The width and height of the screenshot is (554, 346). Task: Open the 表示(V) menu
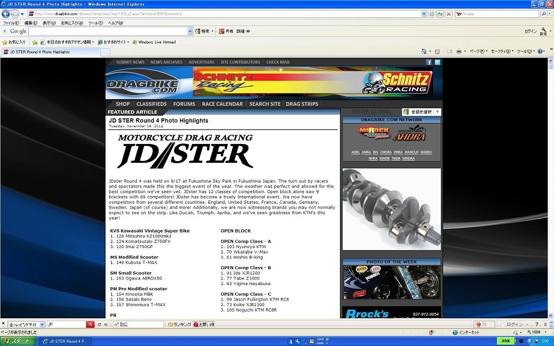point(49,23)
